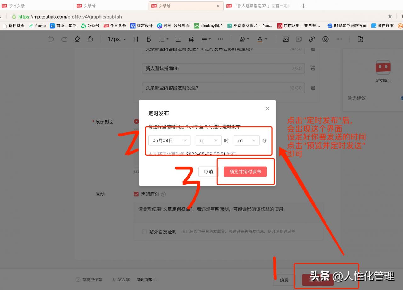Click 预览并定时发布 button
The height and width of the screenshot is (290, 403).
click(245, 172)
